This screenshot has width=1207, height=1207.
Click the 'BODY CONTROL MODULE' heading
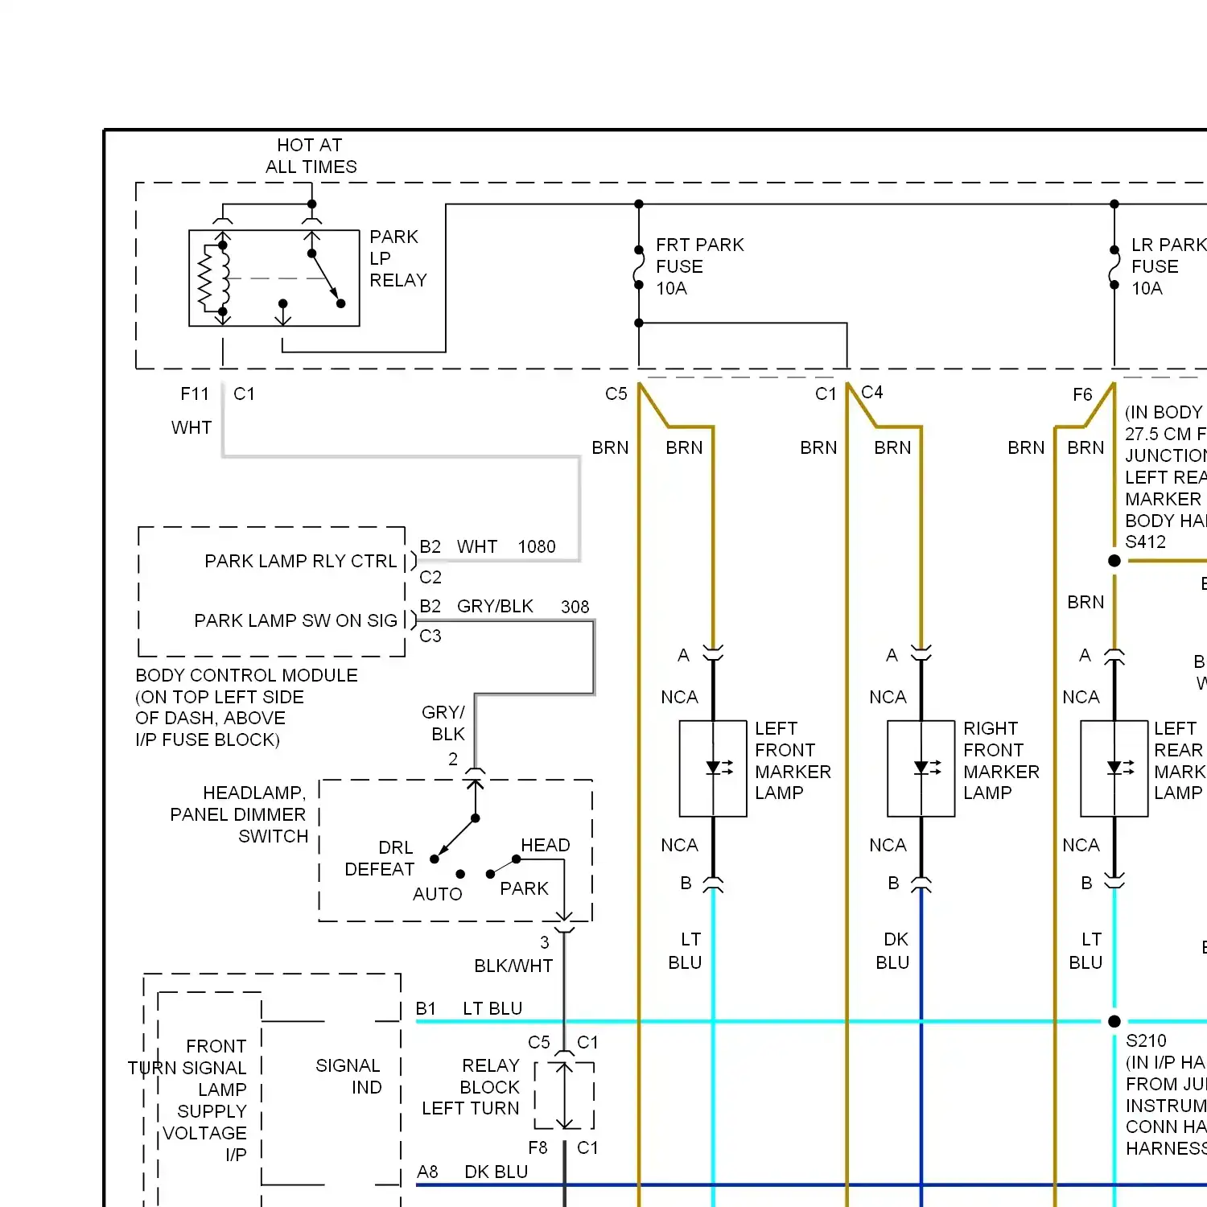tap(247, 675)
